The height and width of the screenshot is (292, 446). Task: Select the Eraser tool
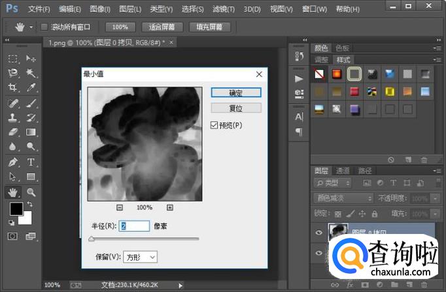coord(12,132)
